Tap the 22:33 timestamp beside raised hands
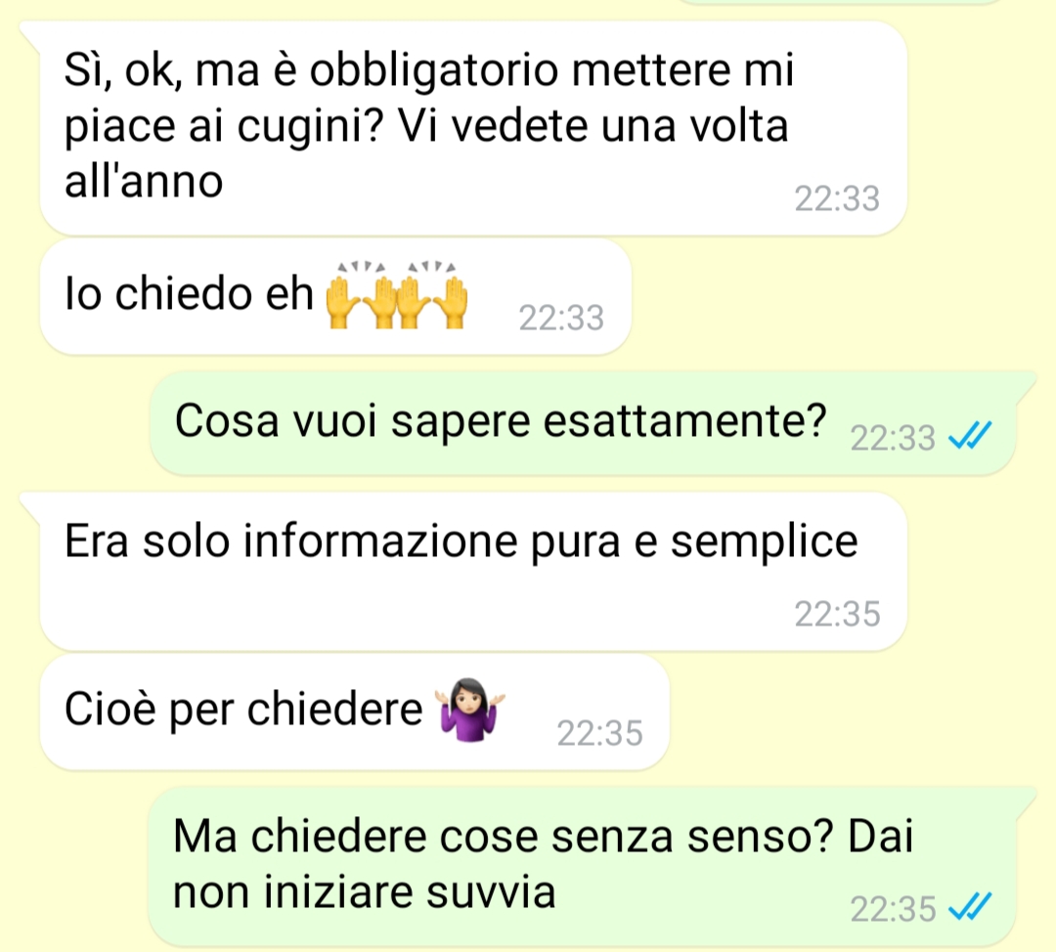 [x=561, y=319]
